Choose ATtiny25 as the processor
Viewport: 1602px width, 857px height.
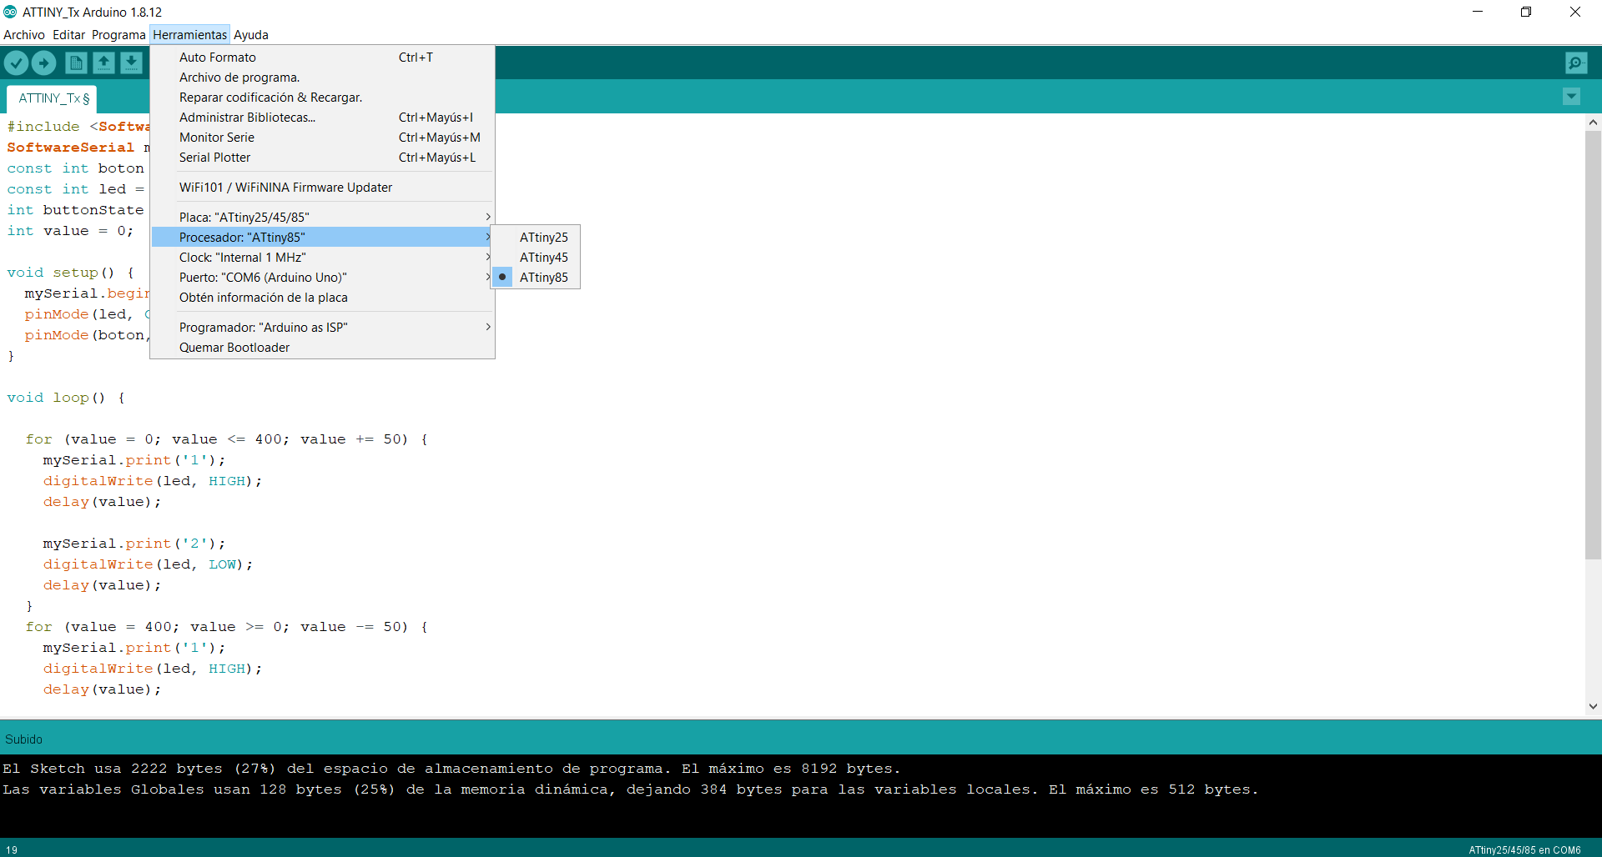pos(536,238)
